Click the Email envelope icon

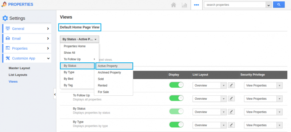(8, 38)
